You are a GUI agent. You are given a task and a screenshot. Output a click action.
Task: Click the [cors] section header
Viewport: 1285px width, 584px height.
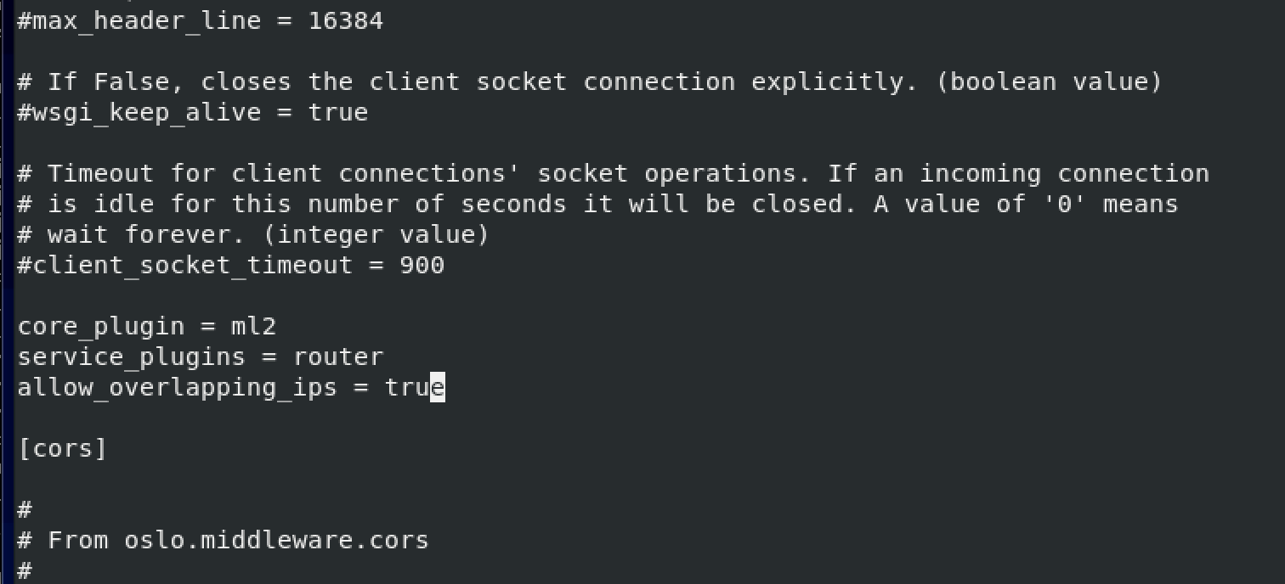[x=62, y=449]
